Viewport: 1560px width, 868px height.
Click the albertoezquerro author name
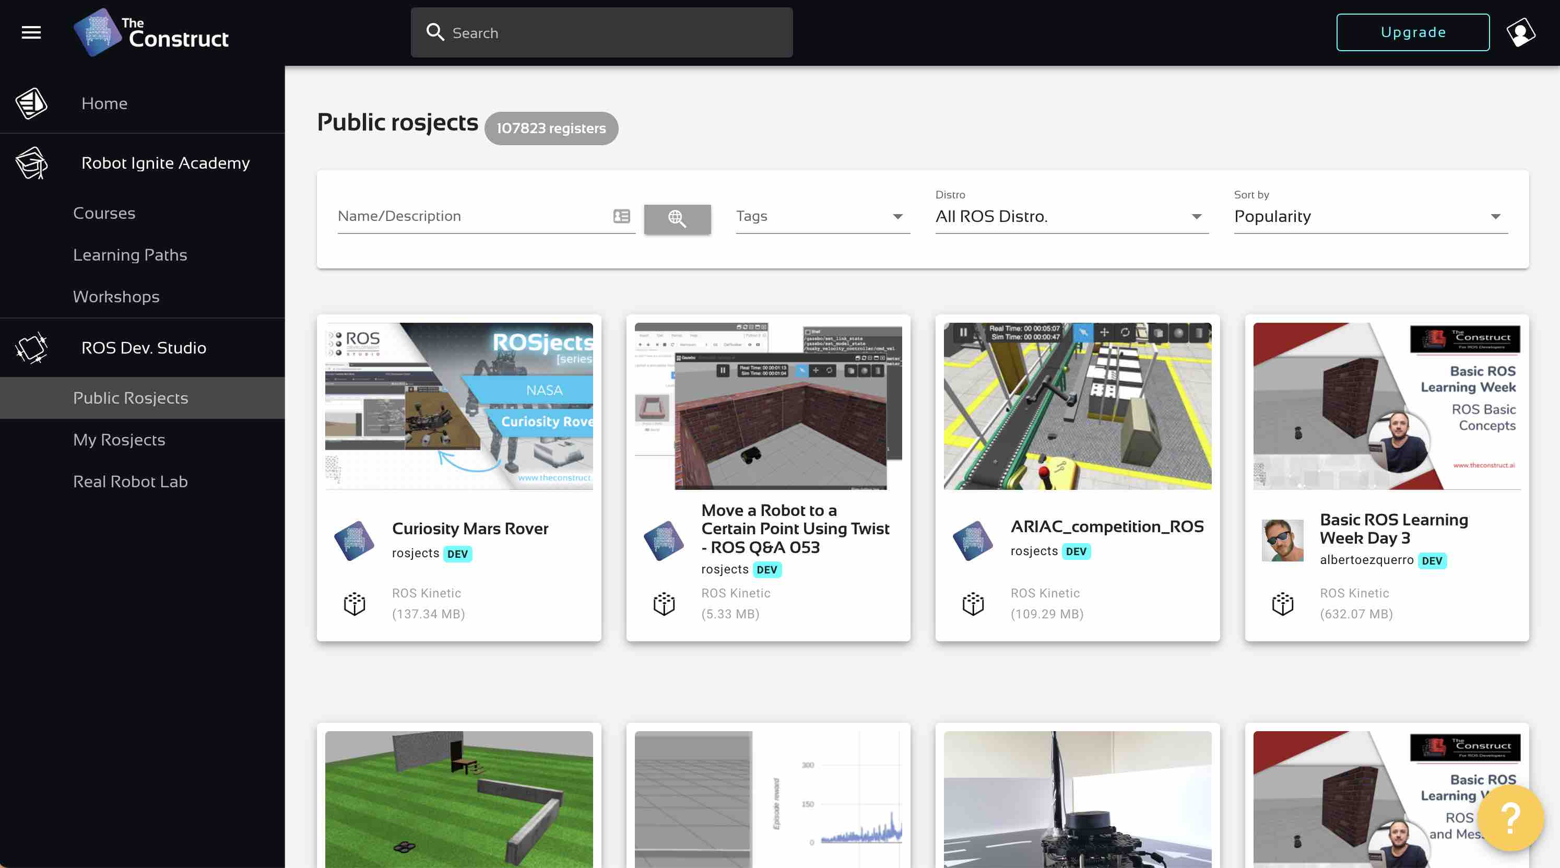[x=1366, y=560]
